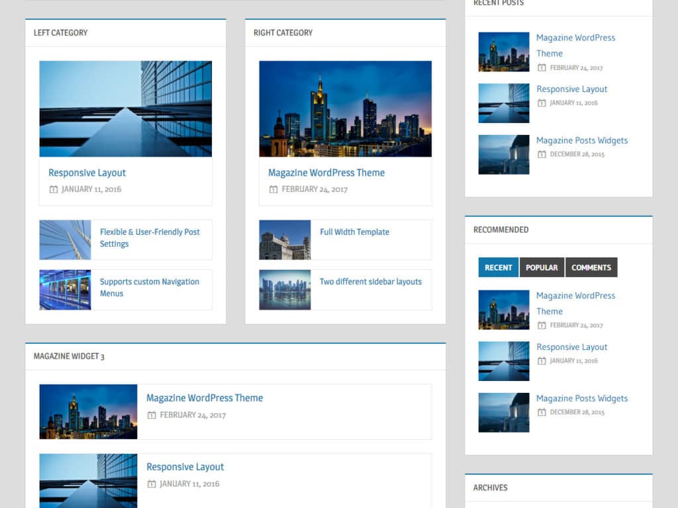The height and width of the screenshot is (508, 678).
Task: Open Responsive Layout in Recommended widget
Action: pos(571,347)
